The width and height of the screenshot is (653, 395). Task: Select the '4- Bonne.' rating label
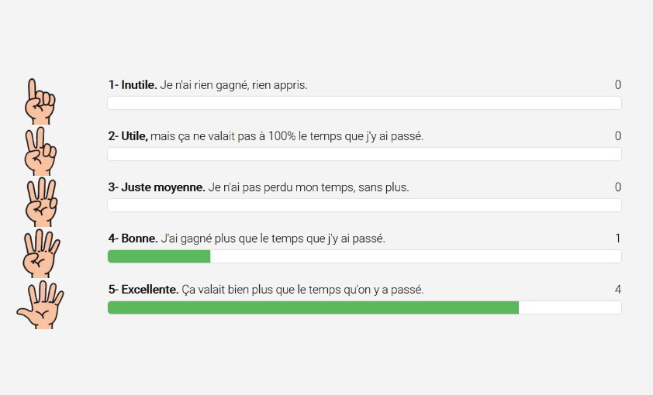coord(133,238)
